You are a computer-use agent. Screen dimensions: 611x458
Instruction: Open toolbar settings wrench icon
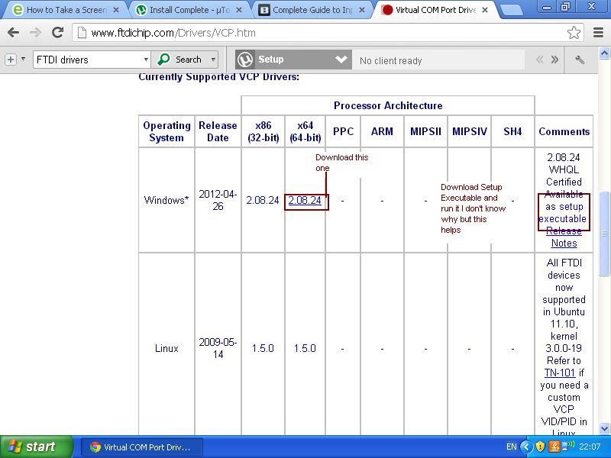(580, 60)
